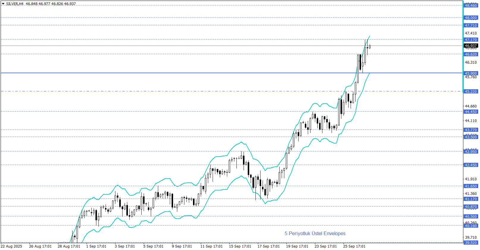
Task: Click the 44.450 price level tag
Action: pyautogui.click(x=471, y=112)
